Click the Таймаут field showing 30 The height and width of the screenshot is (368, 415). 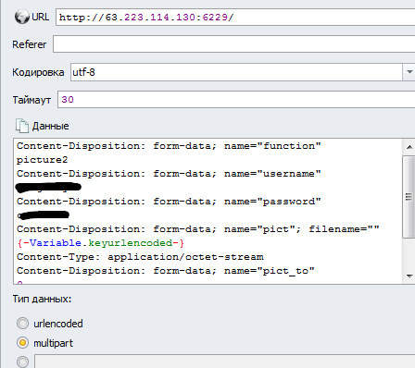point(236,99)
